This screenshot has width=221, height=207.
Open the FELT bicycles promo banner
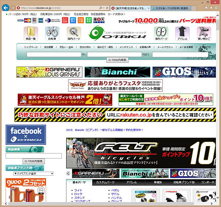pyautogui.click(x=141, y=153)
